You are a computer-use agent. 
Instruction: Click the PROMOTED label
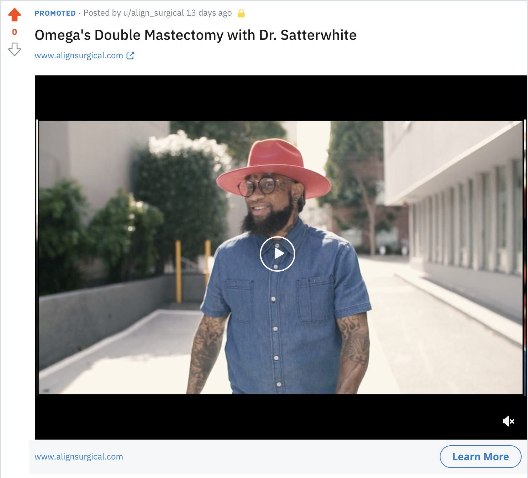pyautogui.click(x=55, y=14)
